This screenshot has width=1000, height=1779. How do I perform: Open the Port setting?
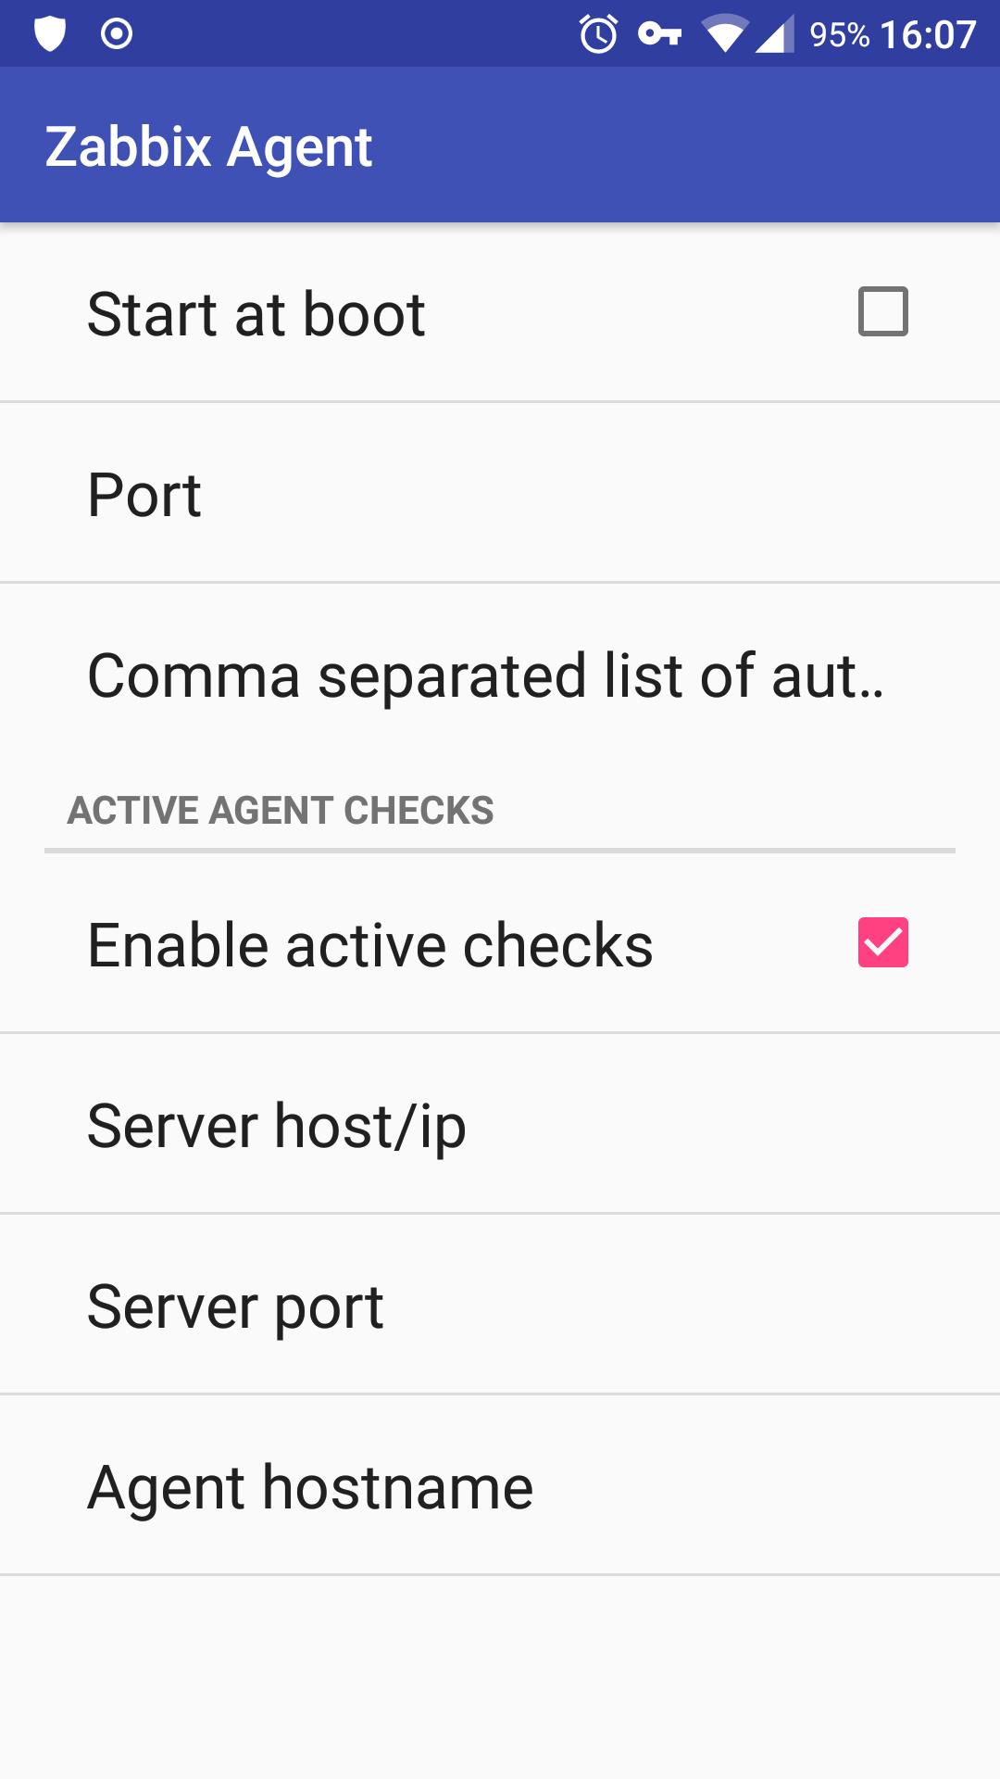click(500, 493)
